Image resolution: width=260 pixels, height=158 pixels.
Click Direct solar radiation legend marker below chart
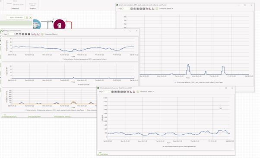(175, 82)
